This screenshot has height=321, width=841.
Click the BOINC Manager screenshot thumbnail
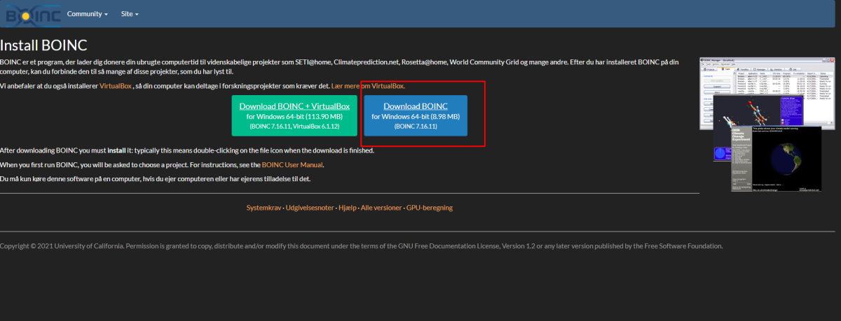767,124
